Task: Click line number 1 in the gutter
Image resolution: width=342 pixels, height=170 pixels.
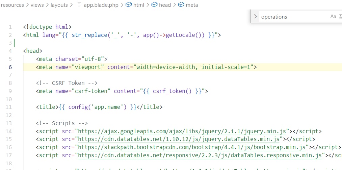Action: (x=10, y=27)
